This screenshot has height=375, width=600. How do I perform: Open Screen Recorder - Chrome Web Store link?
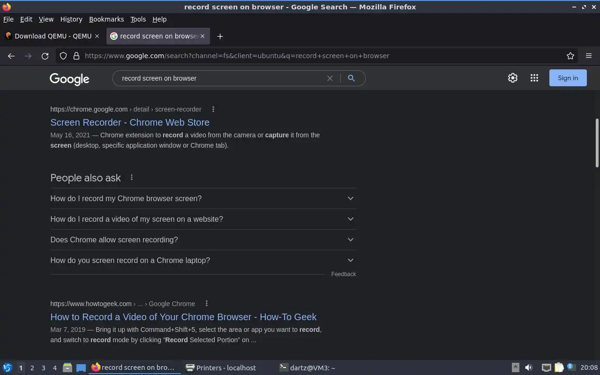130,122
